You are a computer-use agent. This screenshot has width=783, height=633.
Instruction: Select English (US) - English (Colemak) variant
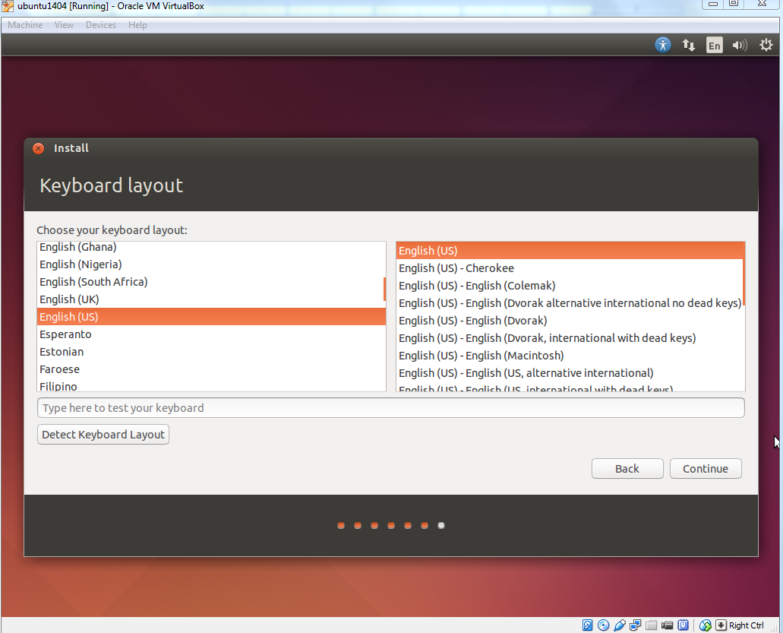coord(570,286)
